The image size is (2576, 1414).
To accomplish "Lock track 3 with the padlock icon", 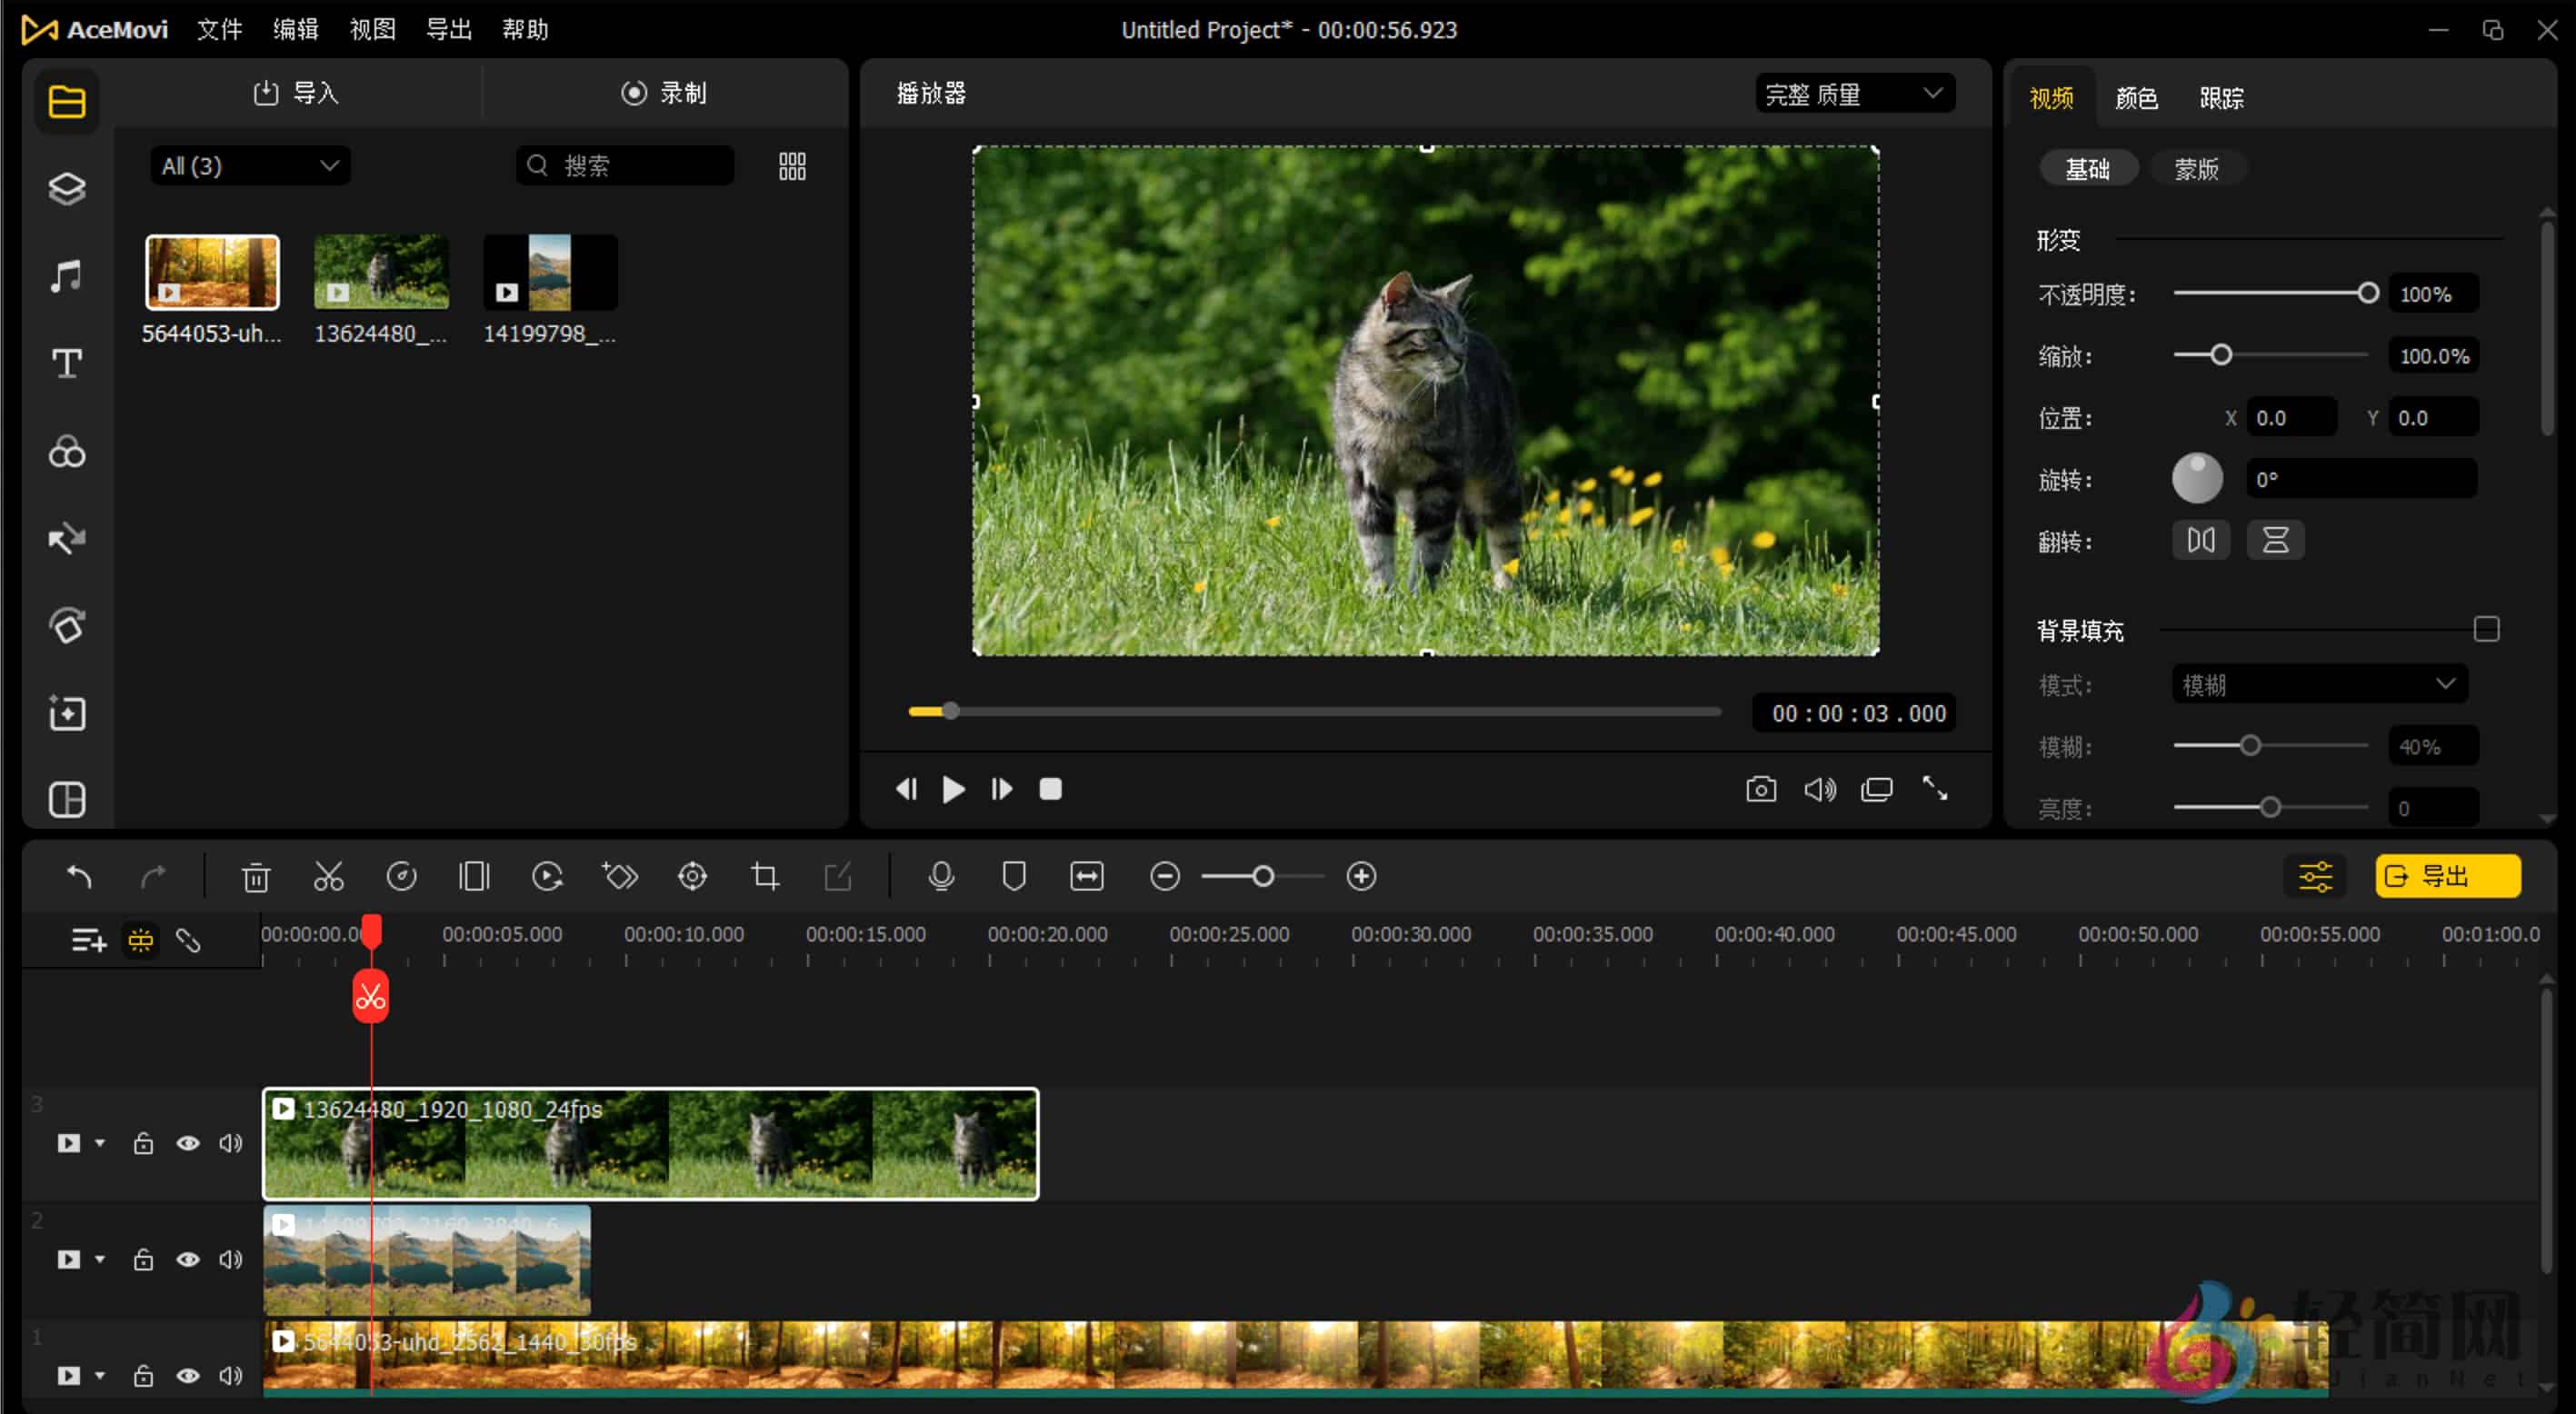I will point(143,1143).
